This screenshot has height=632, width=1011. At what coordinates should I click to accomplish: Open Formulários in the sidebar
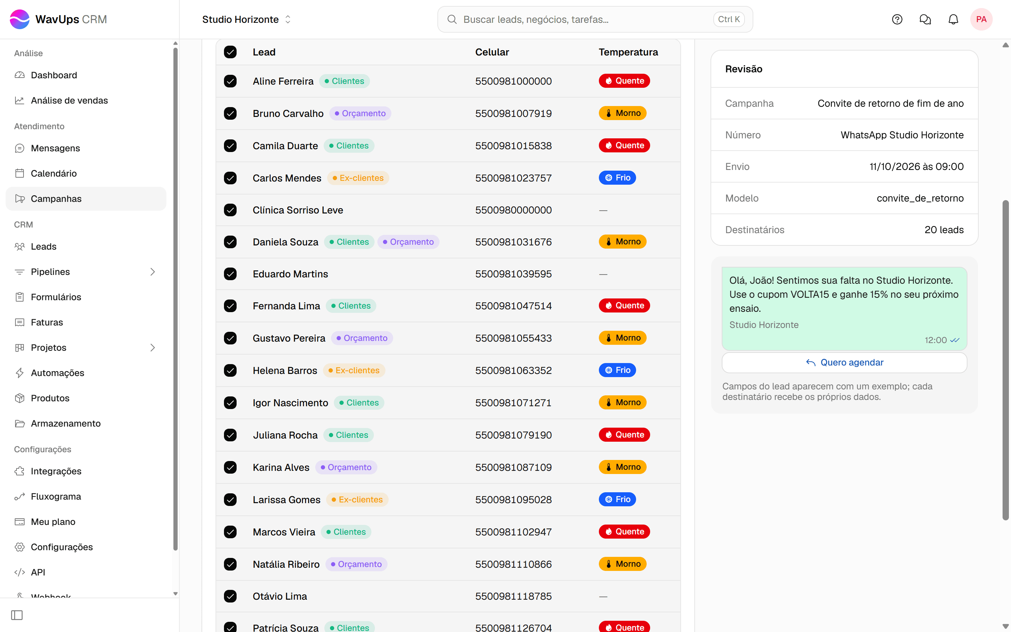click(86, 297)
